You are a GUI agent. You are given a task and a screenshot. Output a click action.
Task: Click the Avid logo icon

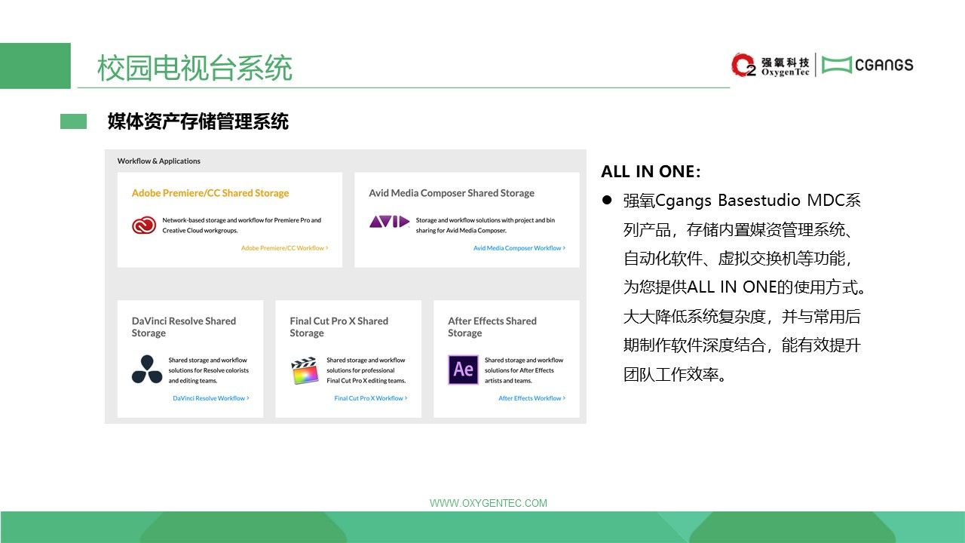[x=389, y=222]
